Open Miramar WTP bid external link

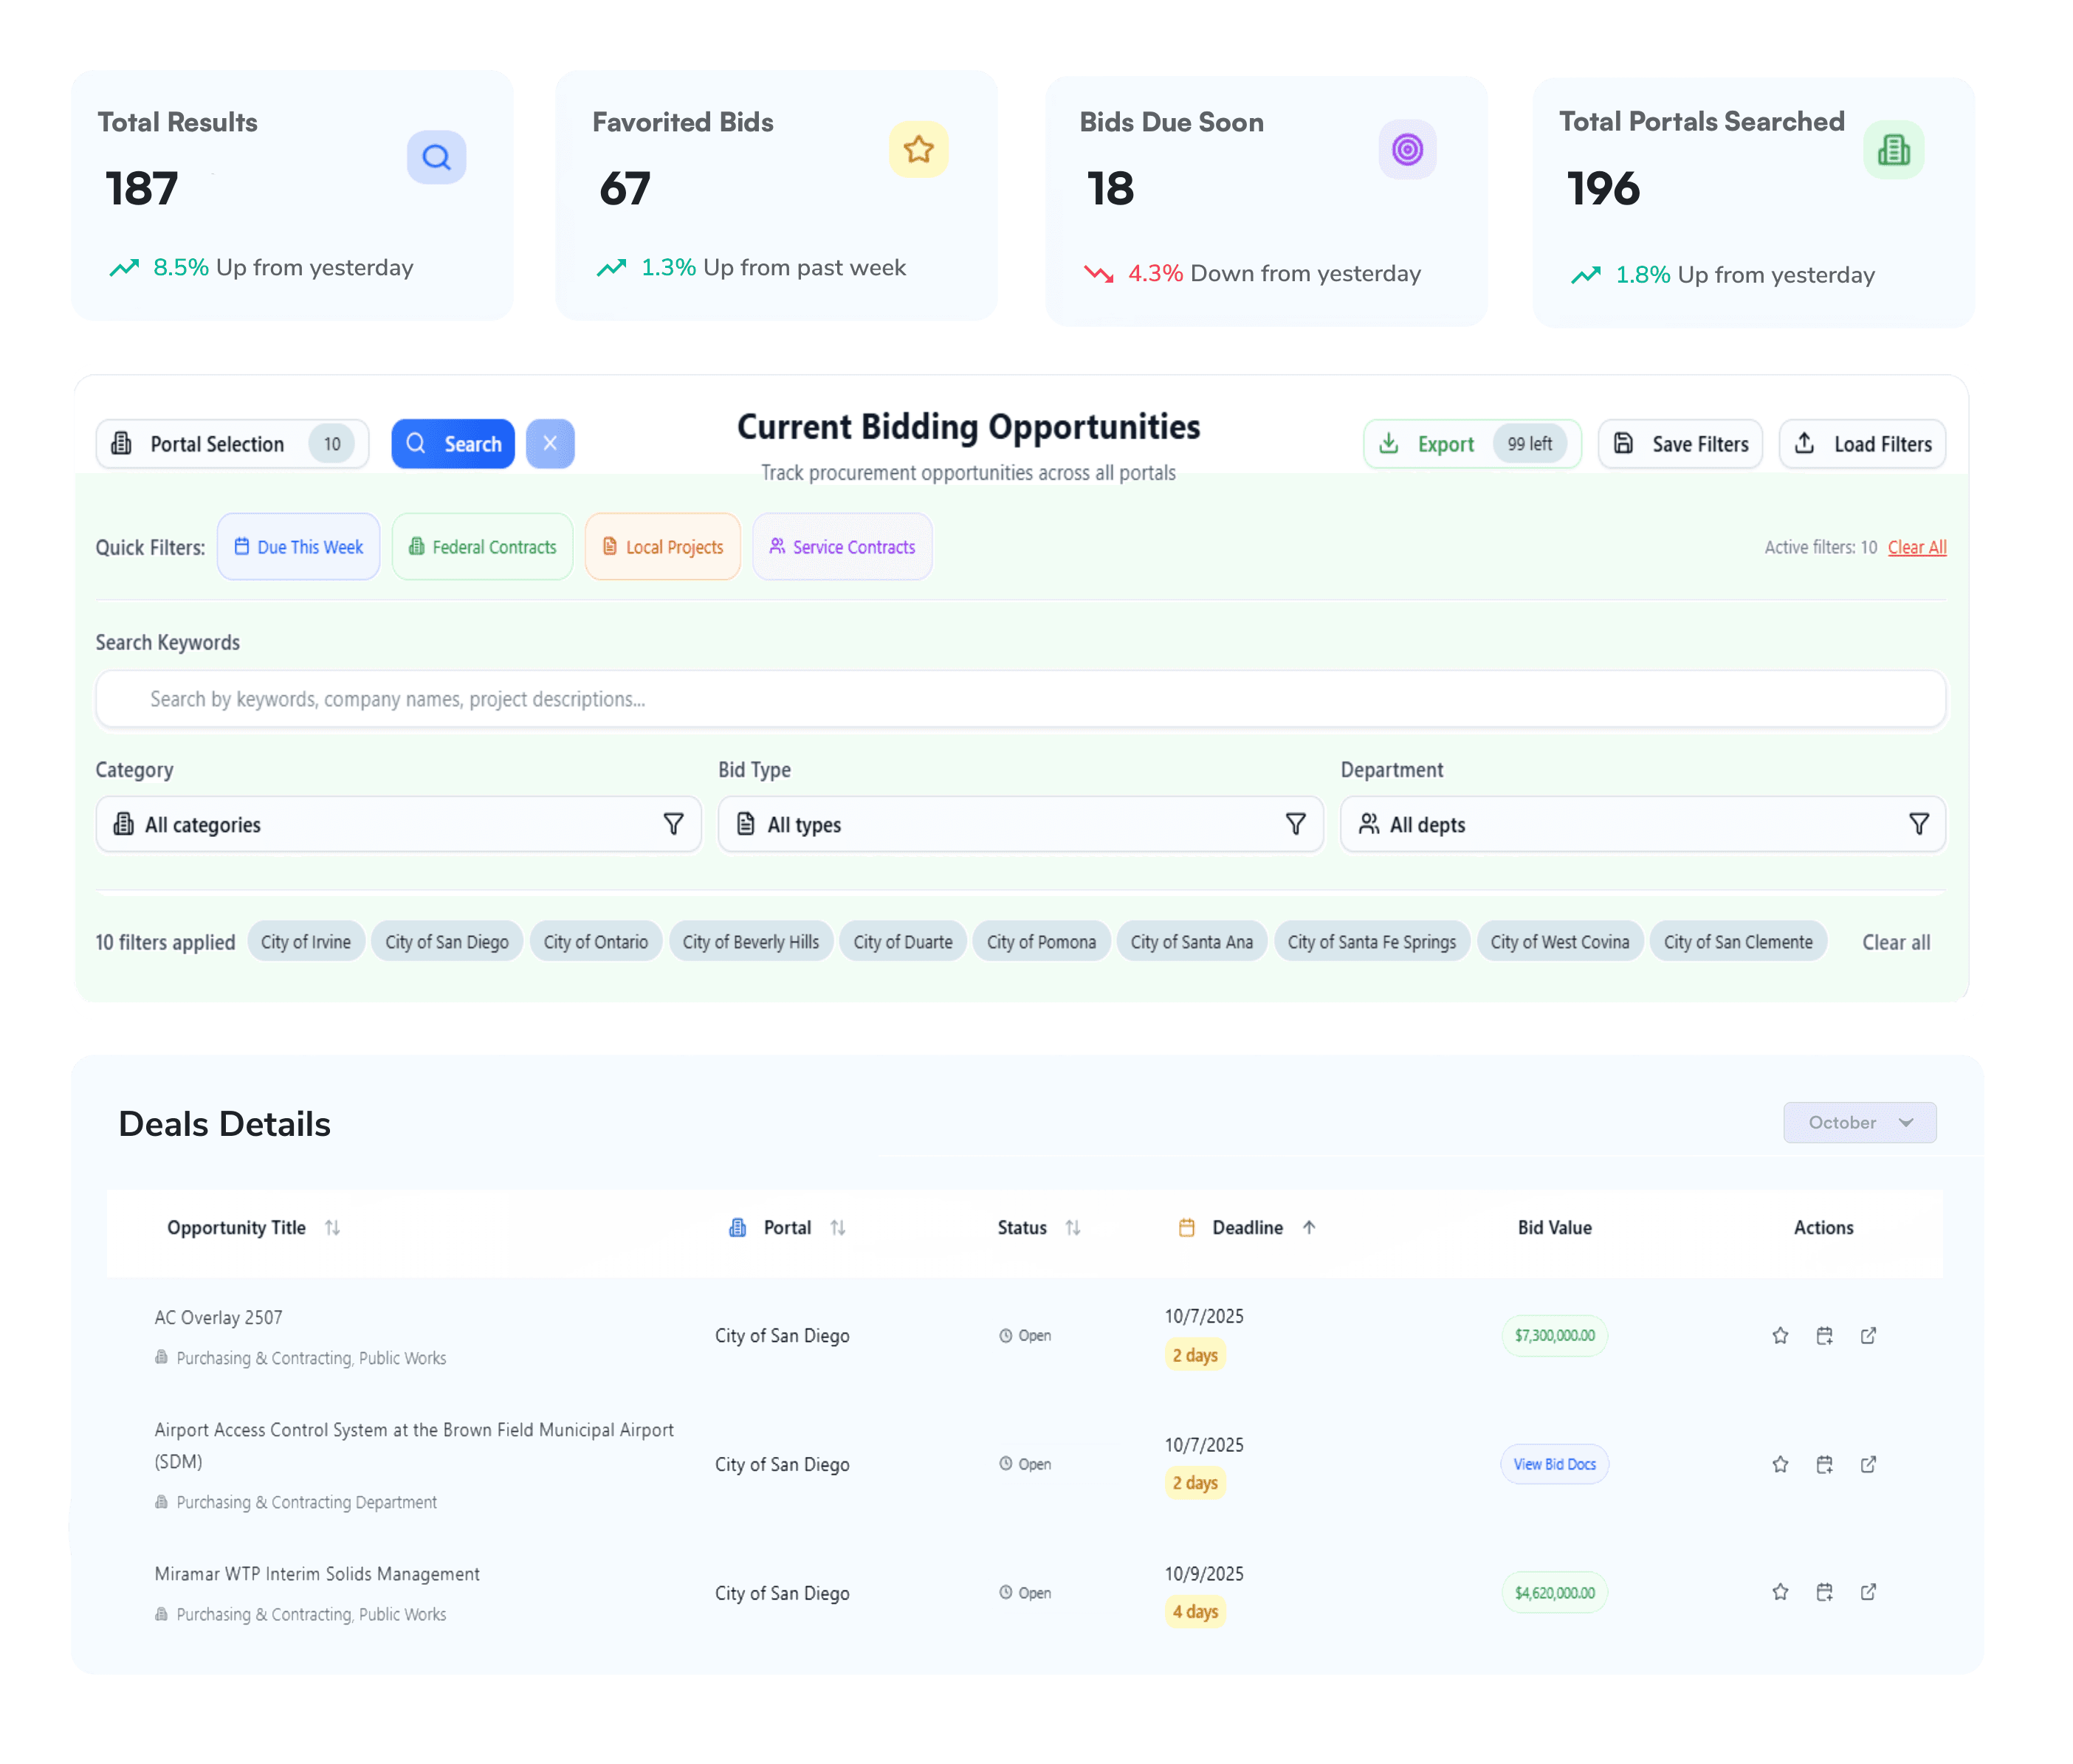click(x=1868, y=1592)
